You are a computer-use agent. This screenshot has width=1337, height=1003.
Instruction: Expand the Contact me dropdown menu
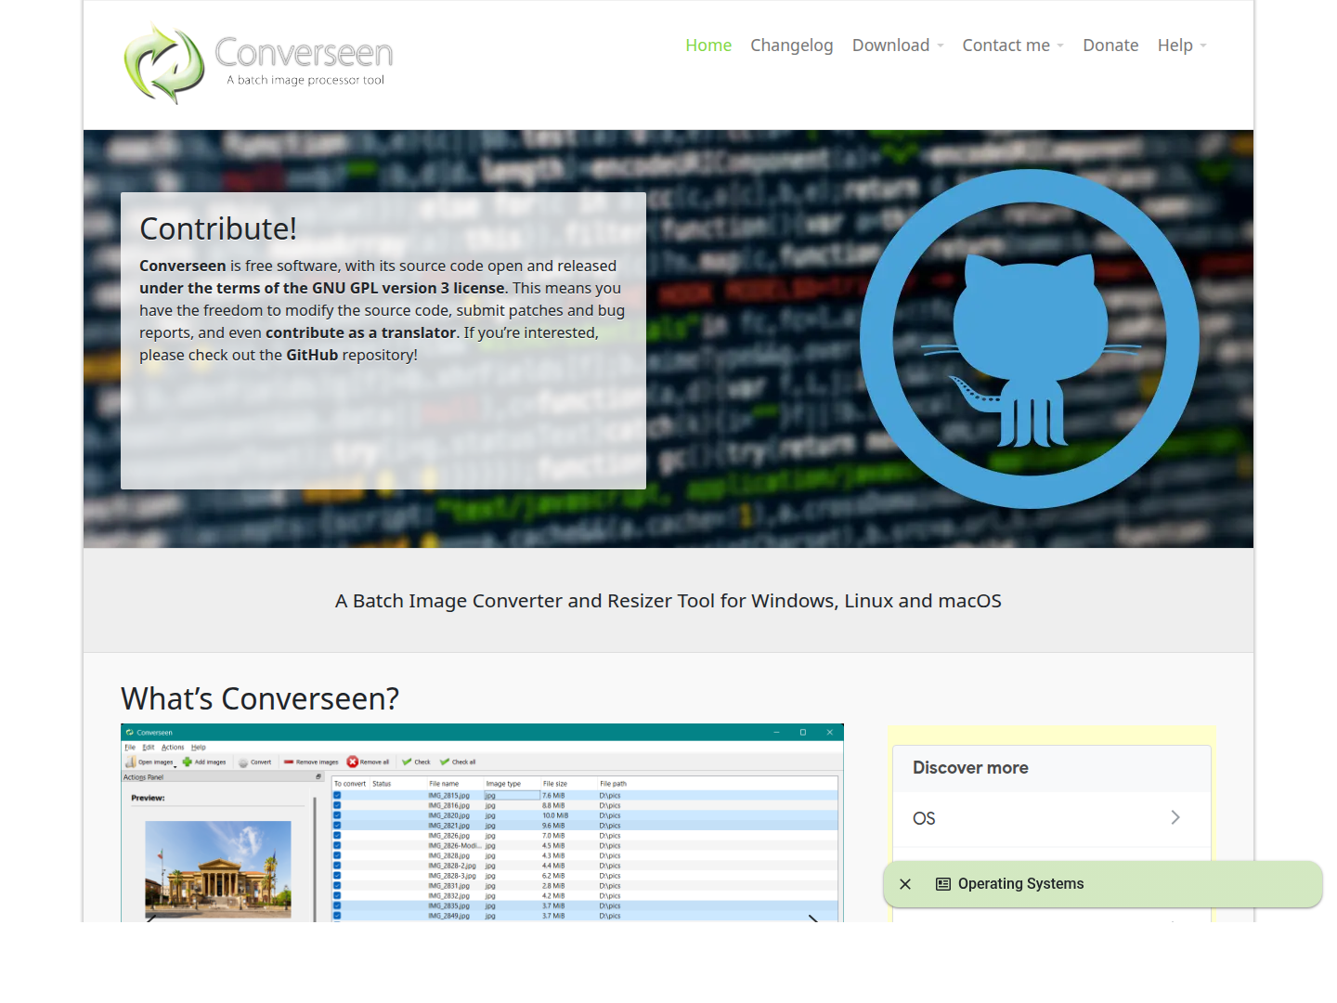tap(1013, 46)
